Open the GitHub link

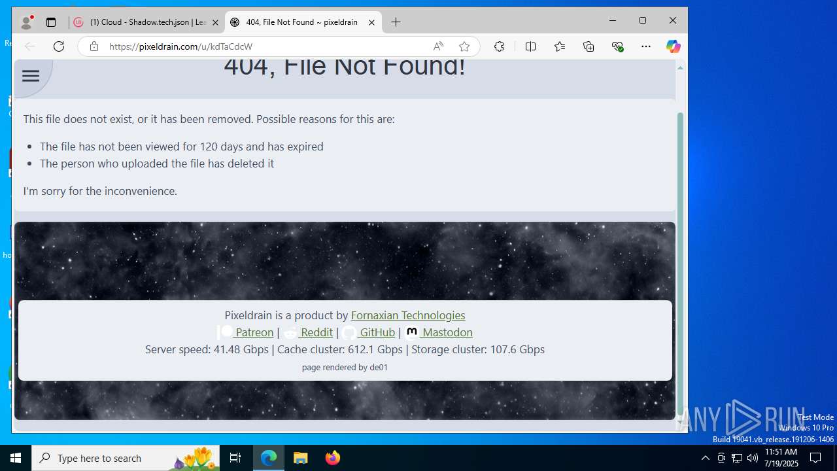tap(368, 332)
